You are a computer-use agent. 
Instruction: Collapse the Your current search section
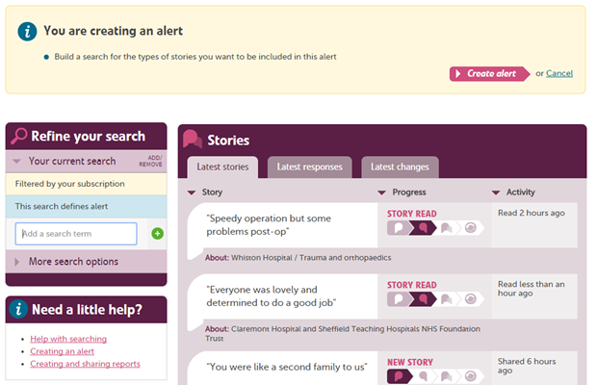[x=16, y=162]
